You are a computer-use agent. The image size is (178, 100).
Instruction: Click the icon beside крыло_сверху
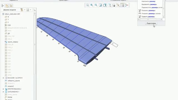point(6,42)
